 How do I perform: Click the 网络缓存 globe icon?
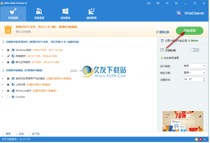click(x=13, y=56)
